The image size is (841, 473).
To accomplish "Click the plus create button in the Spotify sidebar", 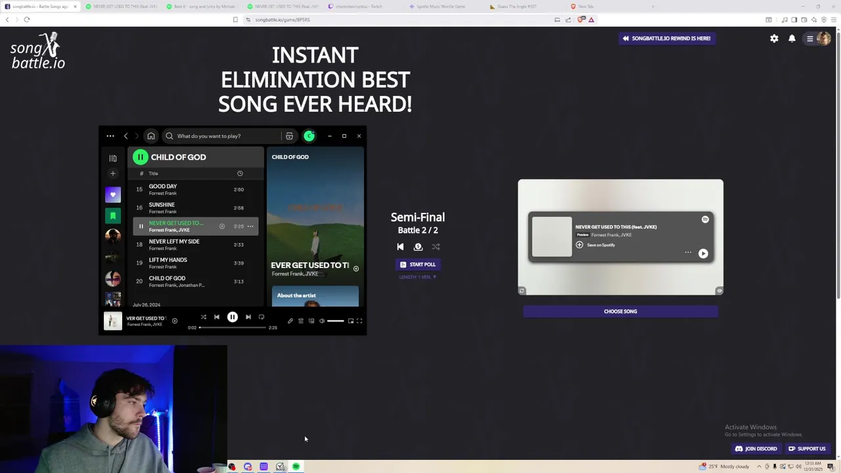I will coord(112,173).
